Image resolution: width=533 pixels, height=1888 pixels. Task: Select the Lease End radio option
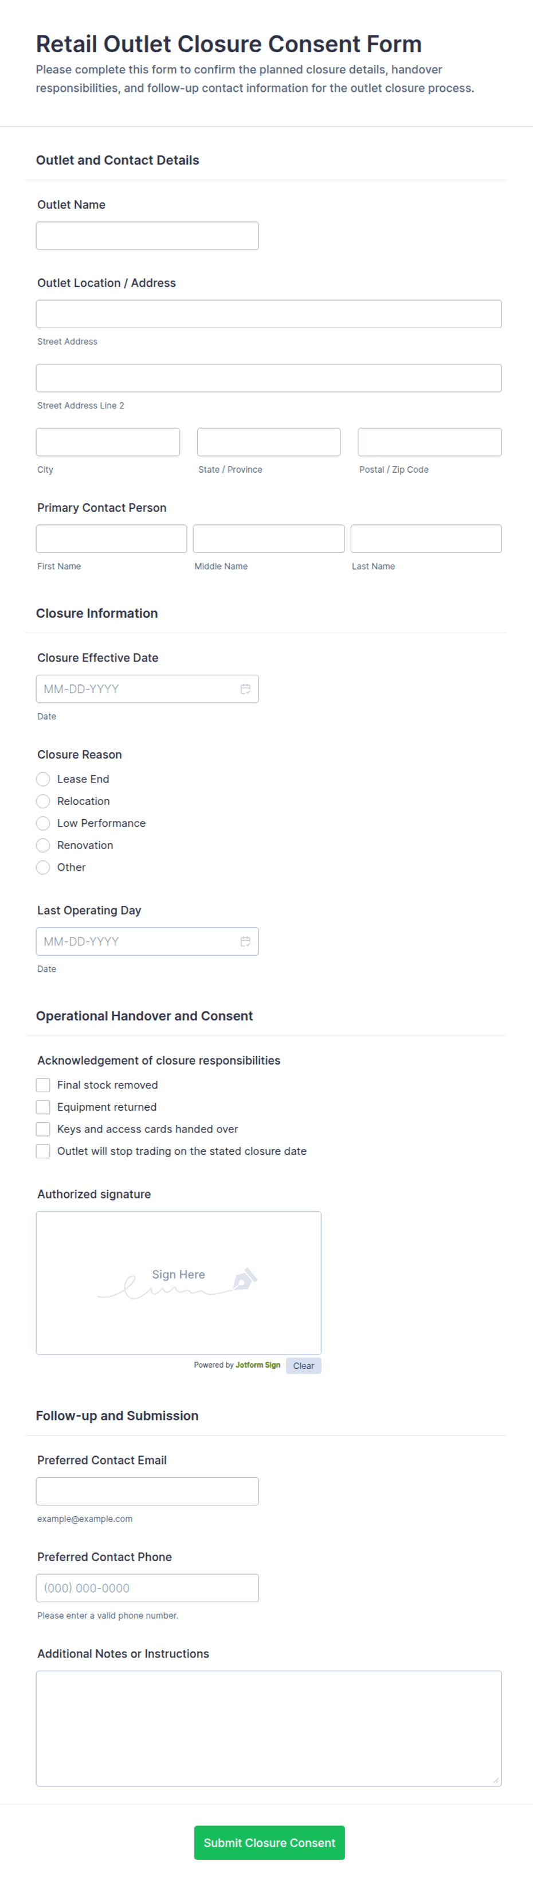pyautogui.click(x=43, y=779)
